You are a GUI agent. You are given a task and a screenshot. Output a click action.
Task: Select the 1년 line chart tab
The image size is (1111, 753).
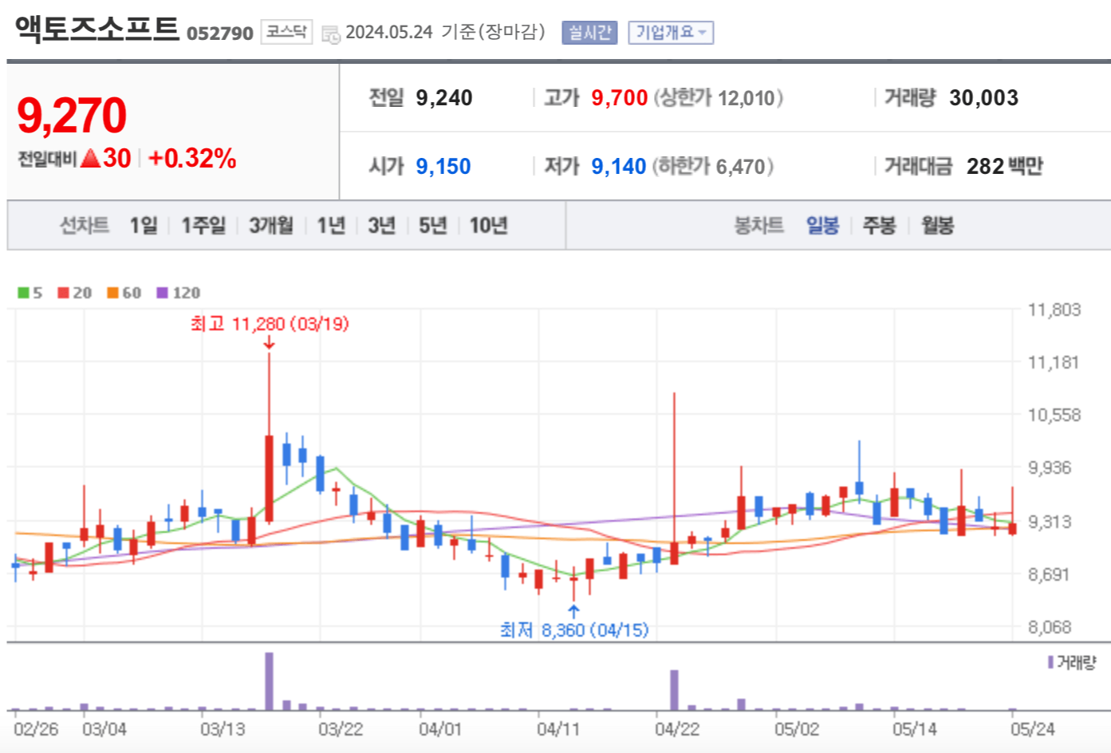coord(331,226)
